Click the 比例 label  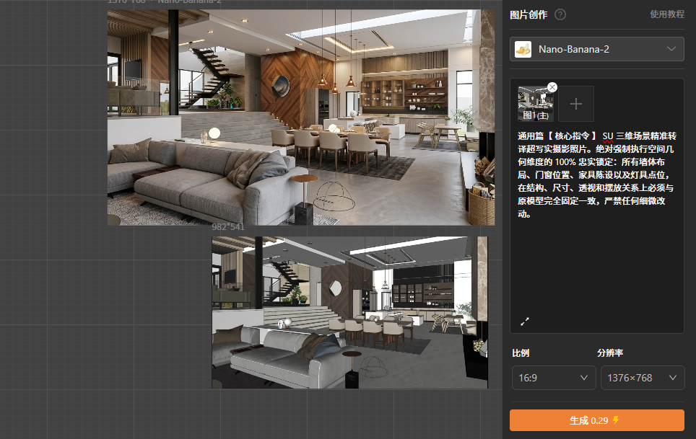point(521,353)
